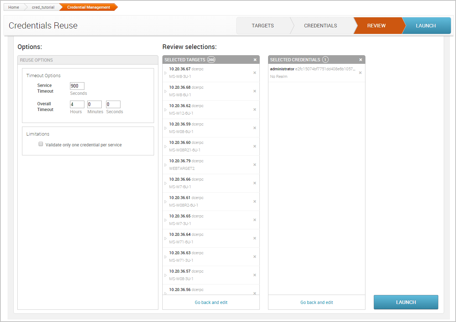
Task: Remove MS-W7-6U-1 target with X icon
Action: click(254, 183)
